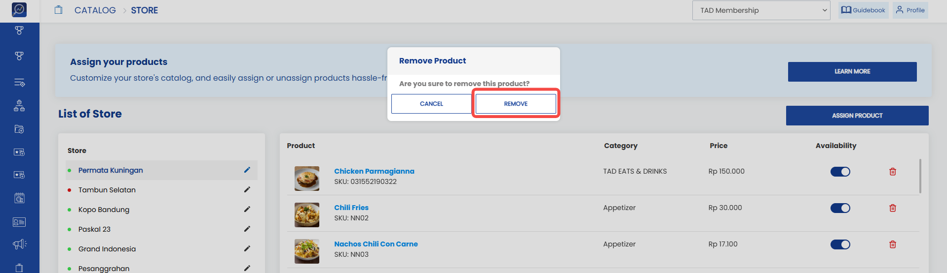Viewport: 947px width, 273px height.
Task: Click the app logo icon in the sidebar
Action: pos(19,9)
